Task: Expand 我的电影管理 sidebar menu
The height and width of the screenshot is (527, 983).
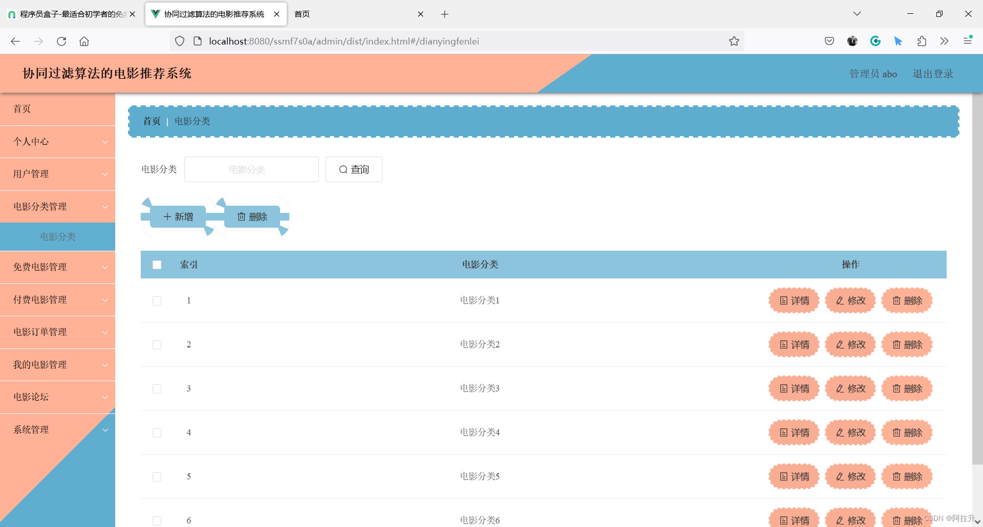Action: 57,365
